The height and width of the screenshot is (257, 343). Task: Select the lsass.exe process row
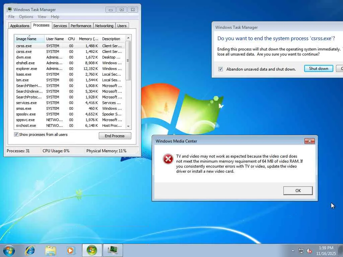[70, 74]
